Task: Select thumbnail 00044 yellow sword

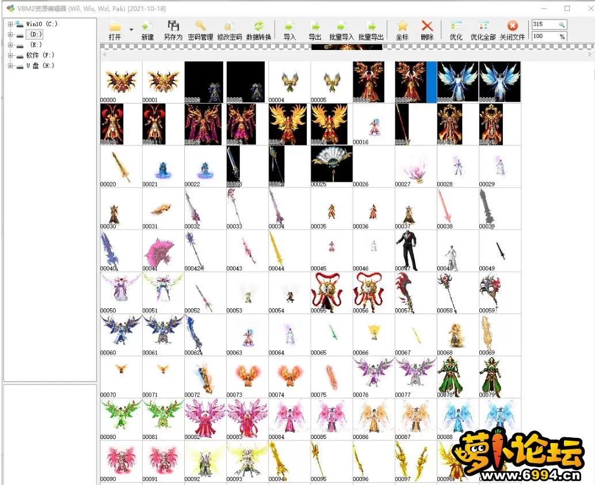Action: pos(289,250)
